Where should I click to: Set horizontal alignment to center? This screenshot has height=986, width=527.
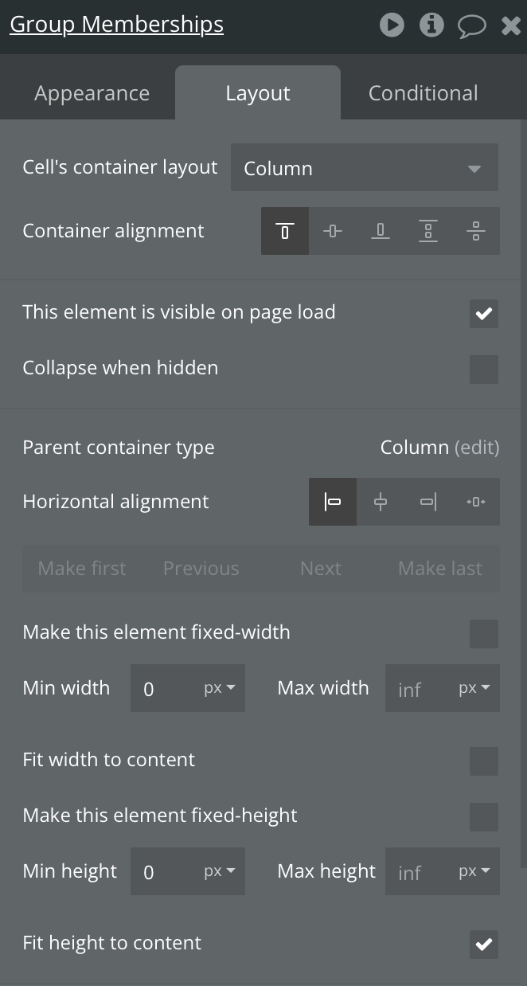click(x=381, y=502)
